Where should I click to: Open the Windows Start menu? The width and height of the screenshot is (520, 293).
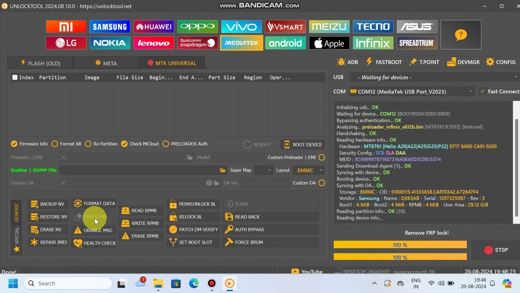pyautogui.click(x=13, y=283)
